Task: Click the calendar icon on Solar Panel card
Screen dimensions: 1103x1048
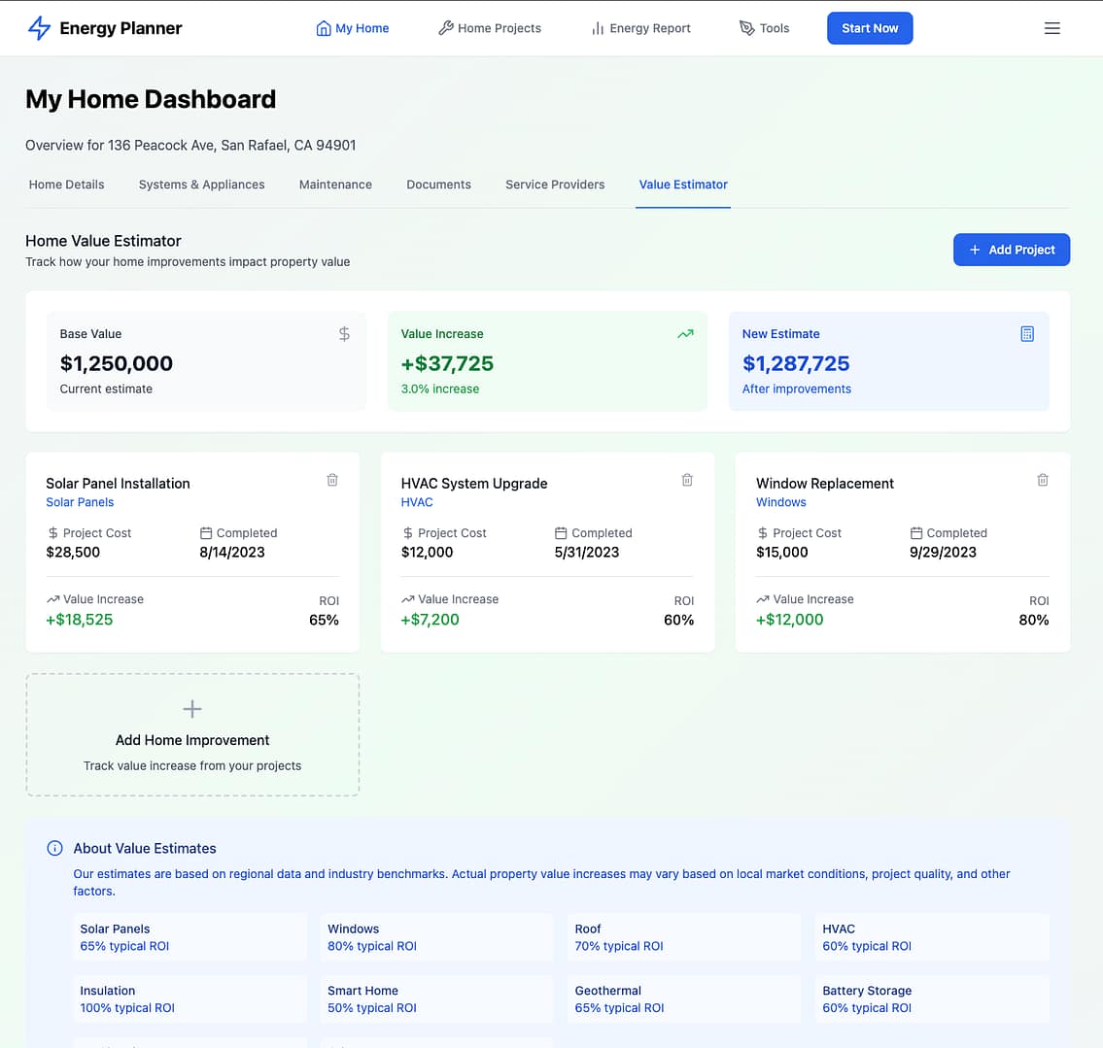Action: tap(206, 533)
